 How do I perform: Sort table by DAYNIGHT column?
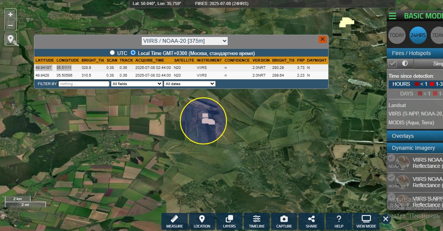click(x=317, y=60)
